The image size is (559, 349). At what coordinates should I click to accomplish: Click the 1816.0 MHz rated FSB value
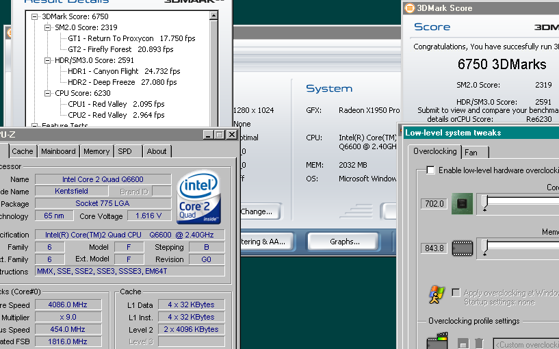(68, 341)
